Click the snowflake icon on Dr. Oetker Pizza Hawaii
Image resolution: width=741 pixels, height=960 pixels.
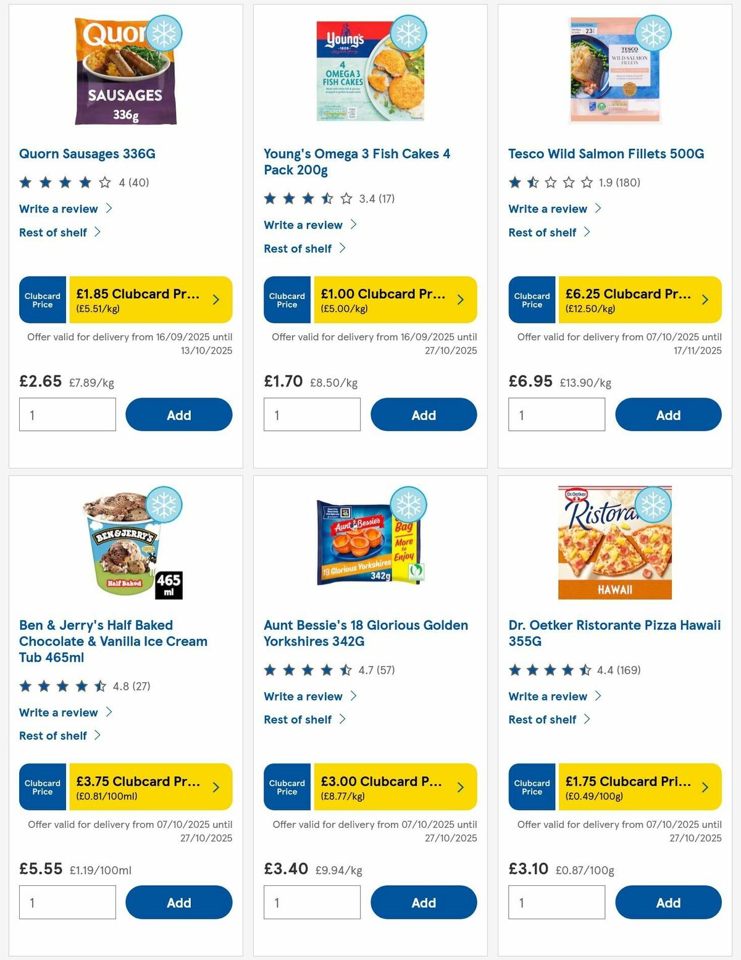(653, 505)
